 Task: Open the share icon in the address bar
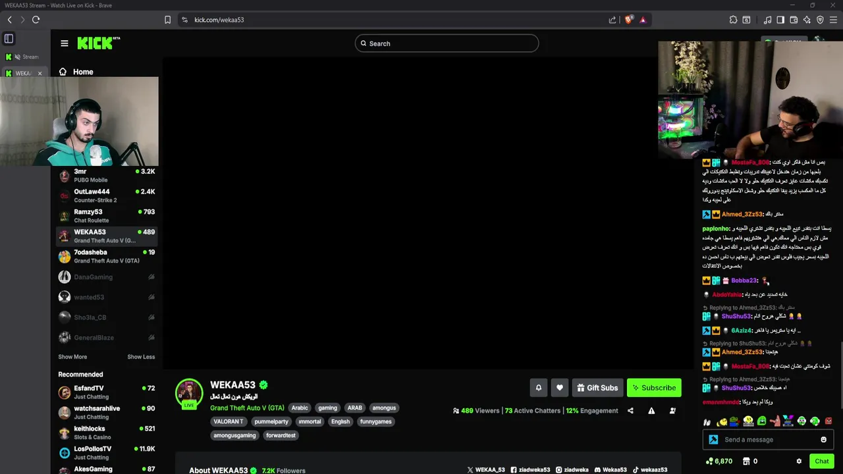(x=612, y=20)
